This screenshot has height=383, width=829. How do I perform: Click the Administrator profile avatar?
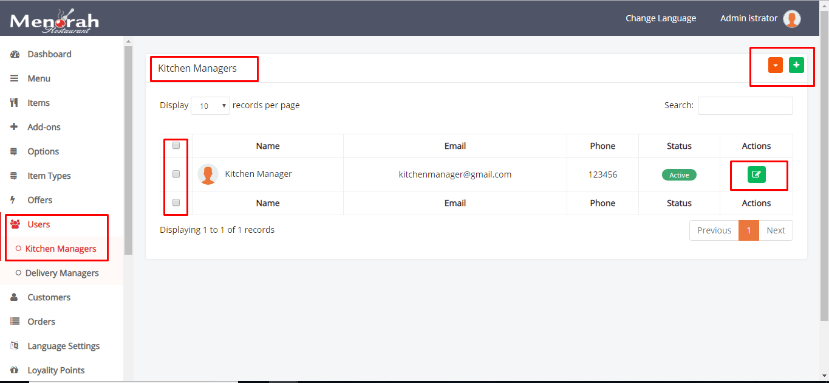(791, 19)
